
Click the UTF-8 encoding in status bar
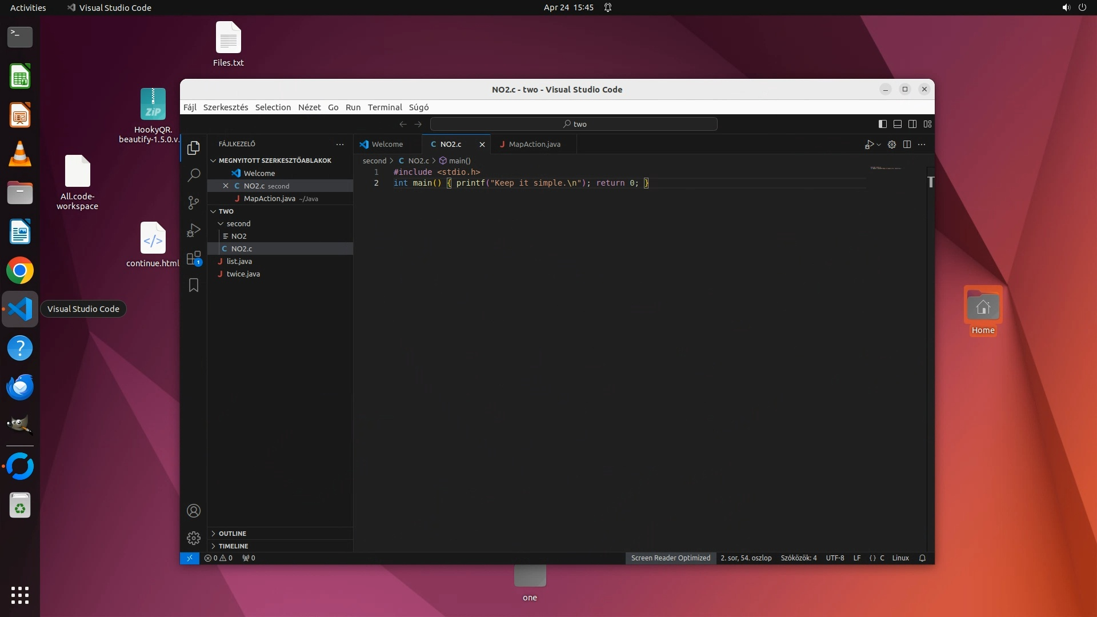(835, 558)
